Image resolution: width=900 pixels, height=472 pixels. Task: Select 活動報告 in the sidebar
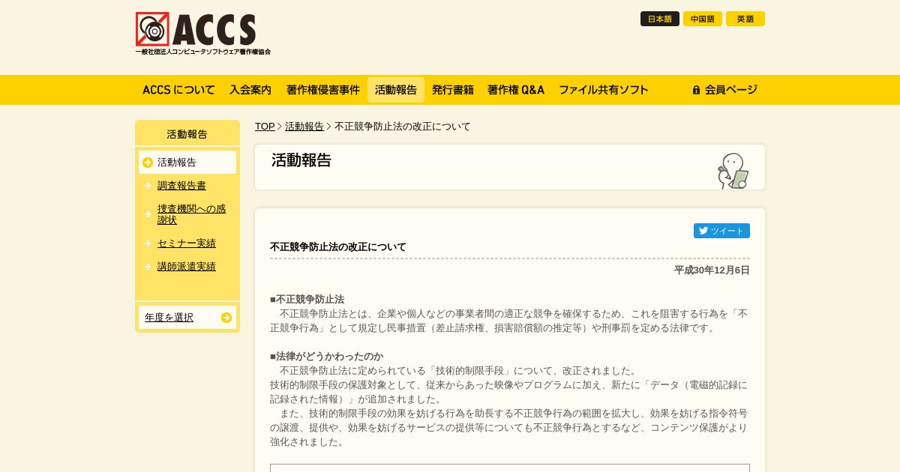(187, 163)
